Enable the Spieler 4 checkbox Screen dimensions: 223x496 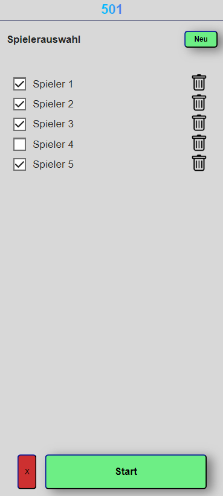19,144
